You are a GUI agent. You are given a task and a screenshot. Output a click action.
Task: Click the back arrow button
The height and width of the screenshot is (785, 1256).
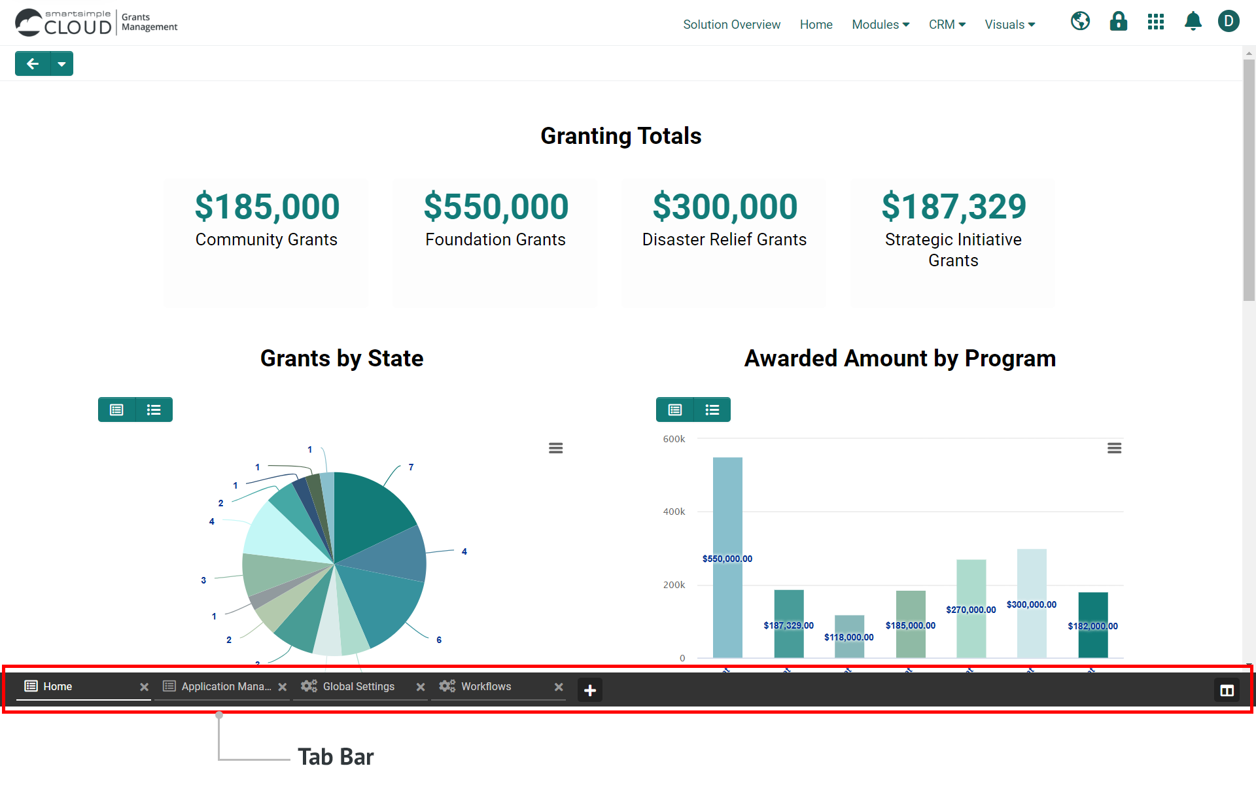coord(33,63)
